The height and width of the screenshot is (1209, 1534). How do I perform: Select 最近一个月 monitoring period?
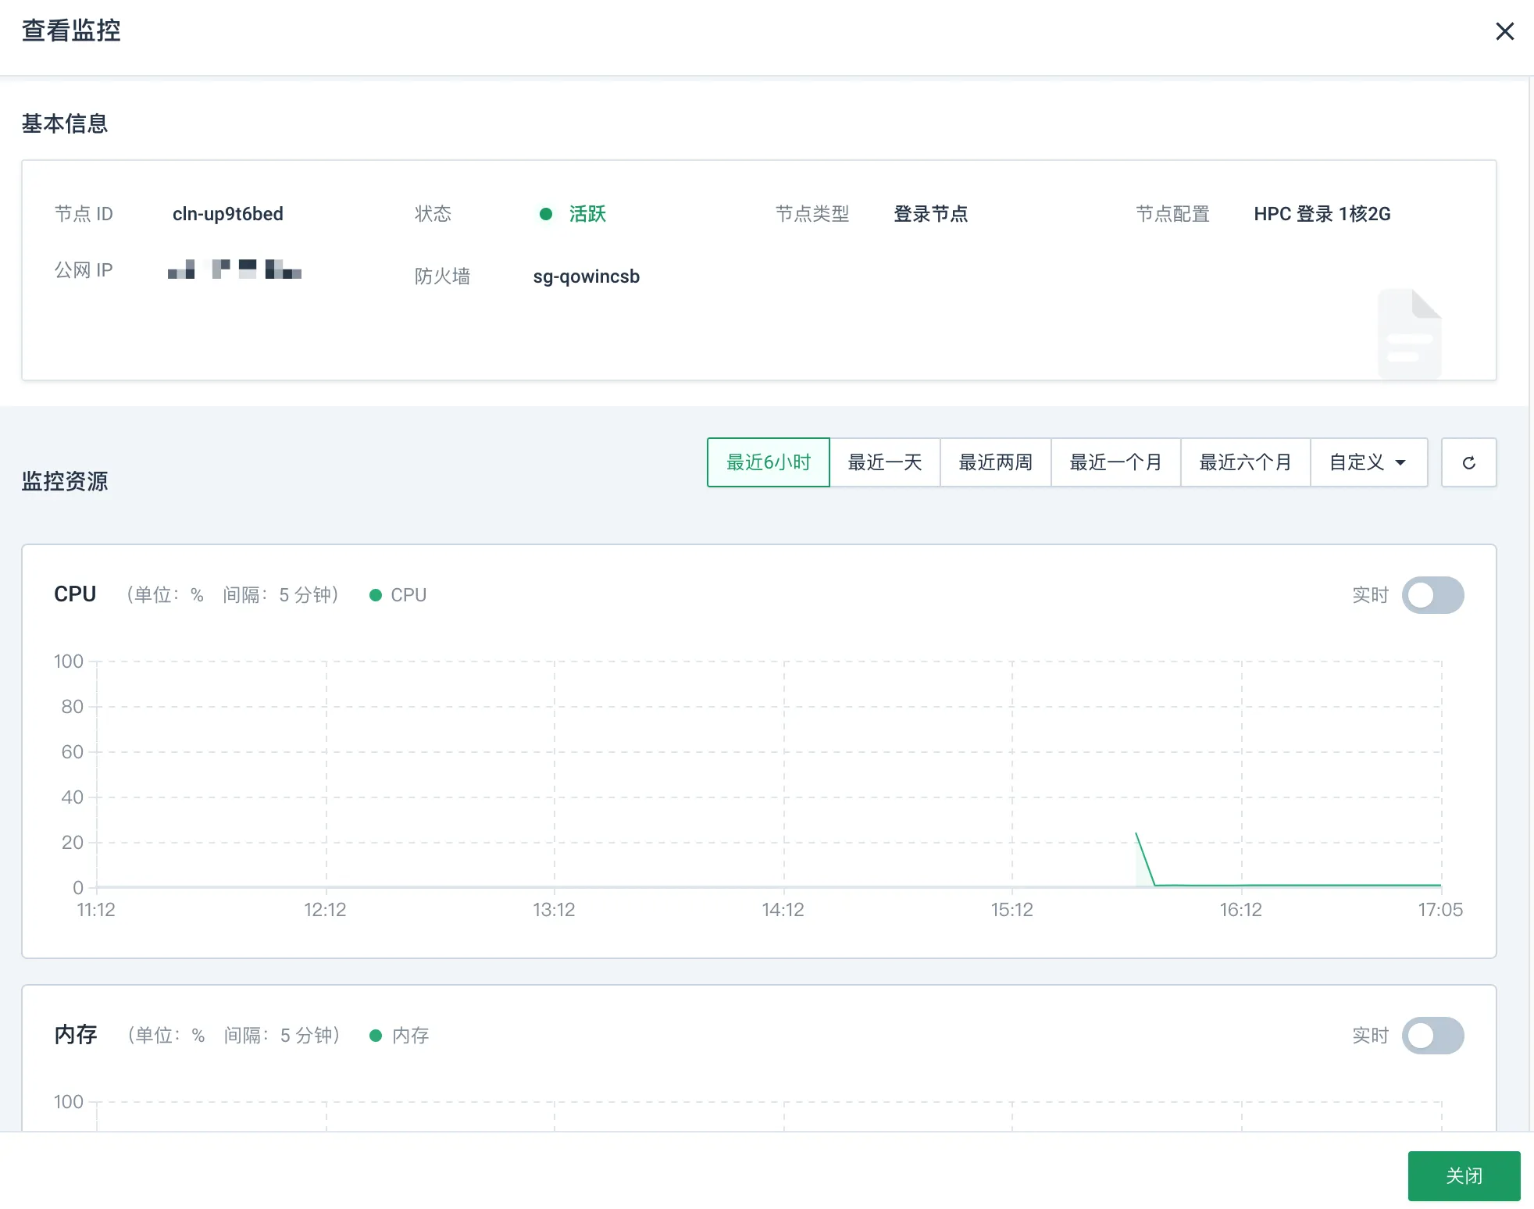pyautogui.click(x=1115, y=462)
